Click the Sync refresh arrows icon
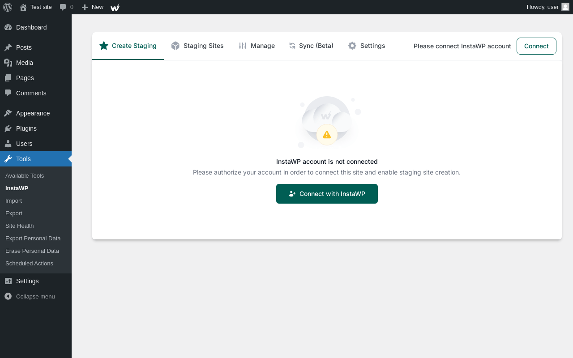Image resolution: width=573 pixels, height=358 pixels. pyautogui.click(x=292, y=46)
